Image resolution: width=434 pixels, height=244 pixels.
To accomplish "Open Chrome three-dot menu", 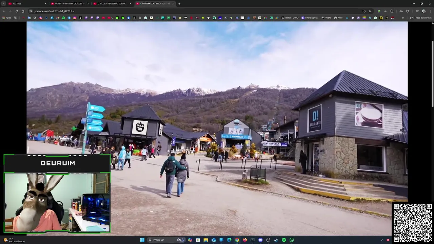I will (430, 11).
